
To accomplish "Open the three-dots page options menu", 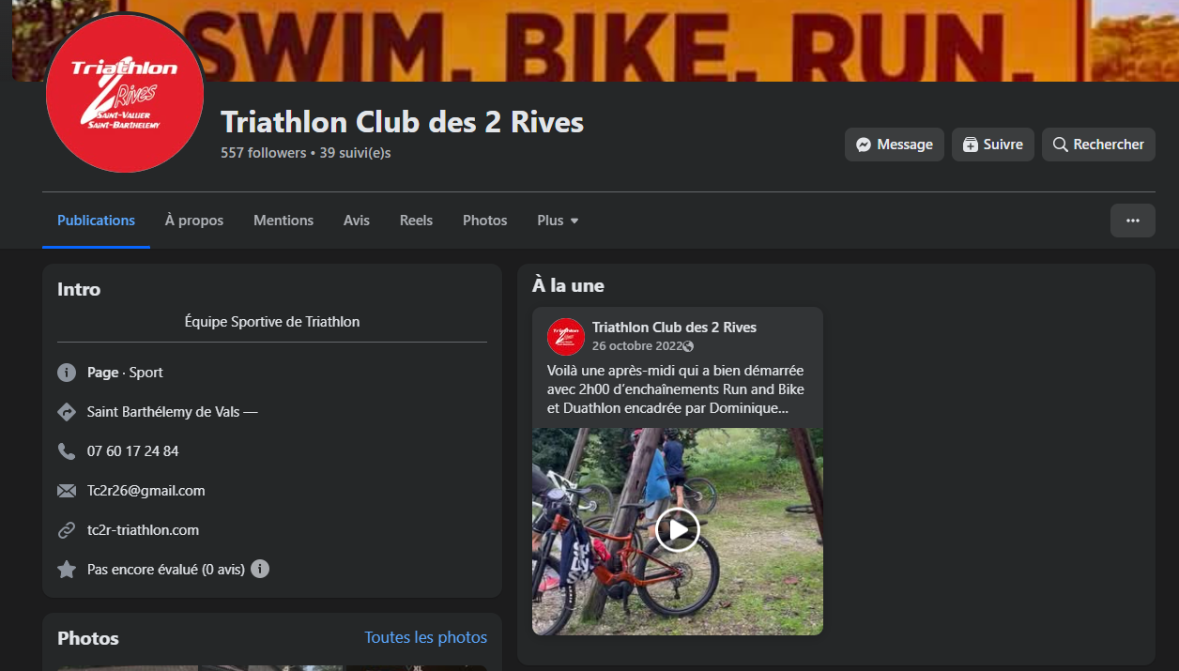I will (1133, 221).
